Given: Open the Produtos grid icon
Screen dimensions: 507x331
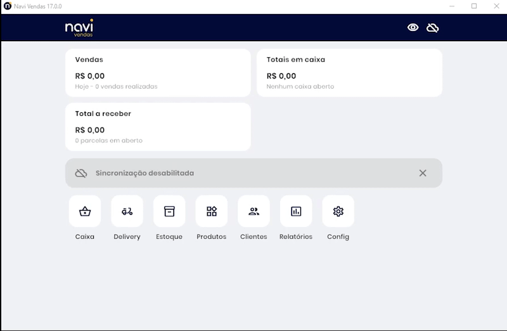Looking at the screenshot, I should 212,211.
